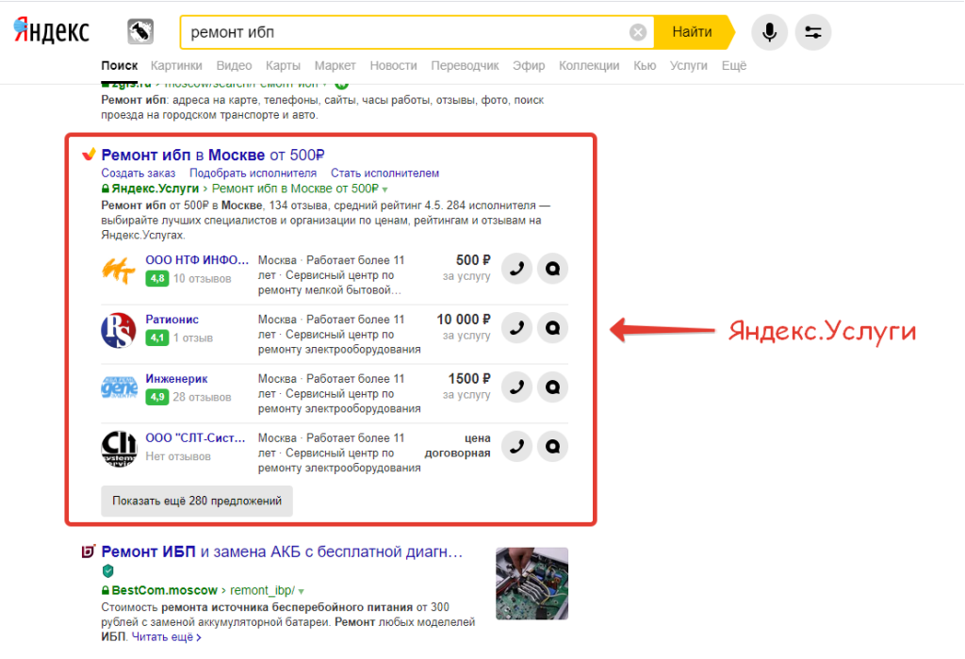The height and width of the screenshot is (659, 965).
Task: Switch to Переводчик tab
Action: click(x=465, y=65)
